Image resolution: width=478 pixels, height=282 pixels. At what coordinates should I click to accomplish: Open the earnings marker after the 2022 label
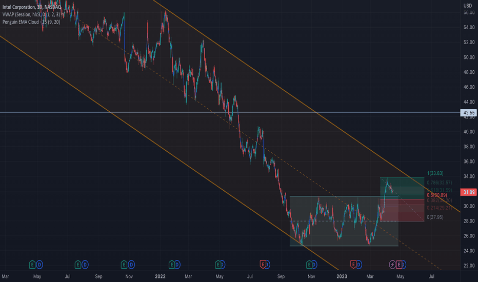click(x=172, y=265)
